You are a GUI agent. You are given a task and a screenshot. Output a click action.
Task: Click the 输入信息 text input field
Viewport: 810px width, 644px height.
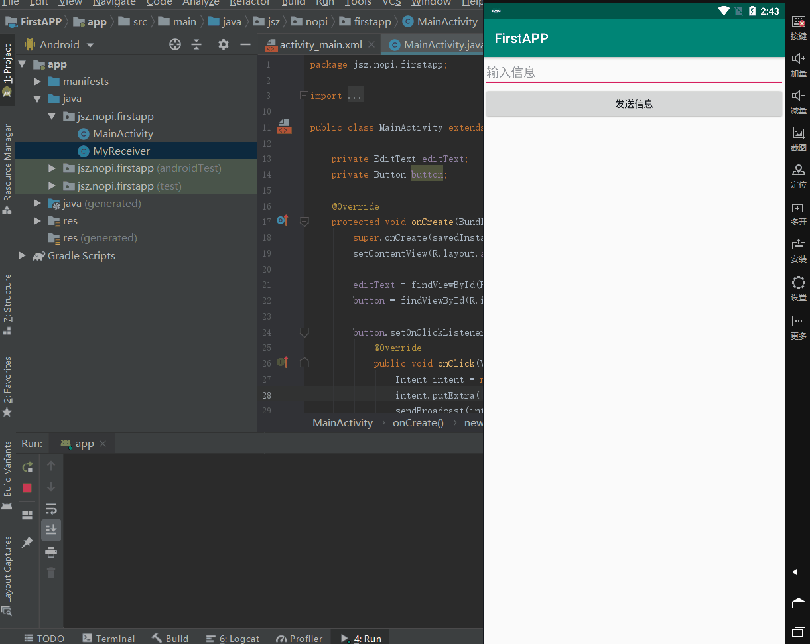point(634,72)
